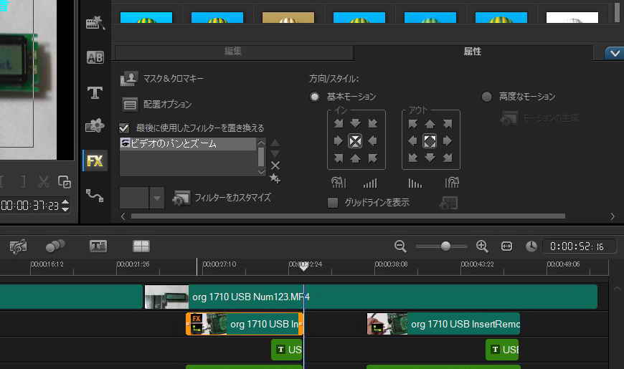624x369 pixels.
Task: Select 高度なモーション radio button
Action: coord(487,97)
